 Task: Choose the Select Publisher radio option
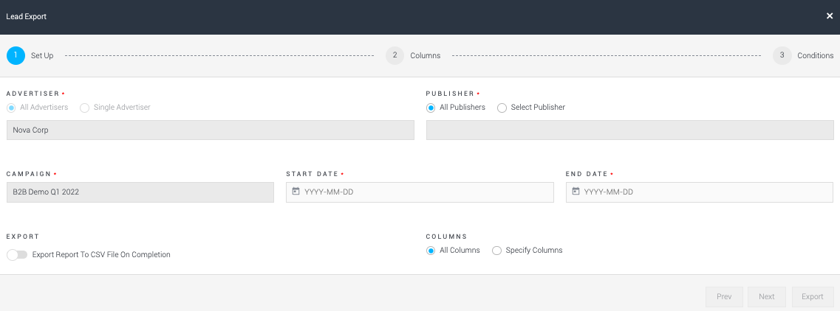coord(502,108)
